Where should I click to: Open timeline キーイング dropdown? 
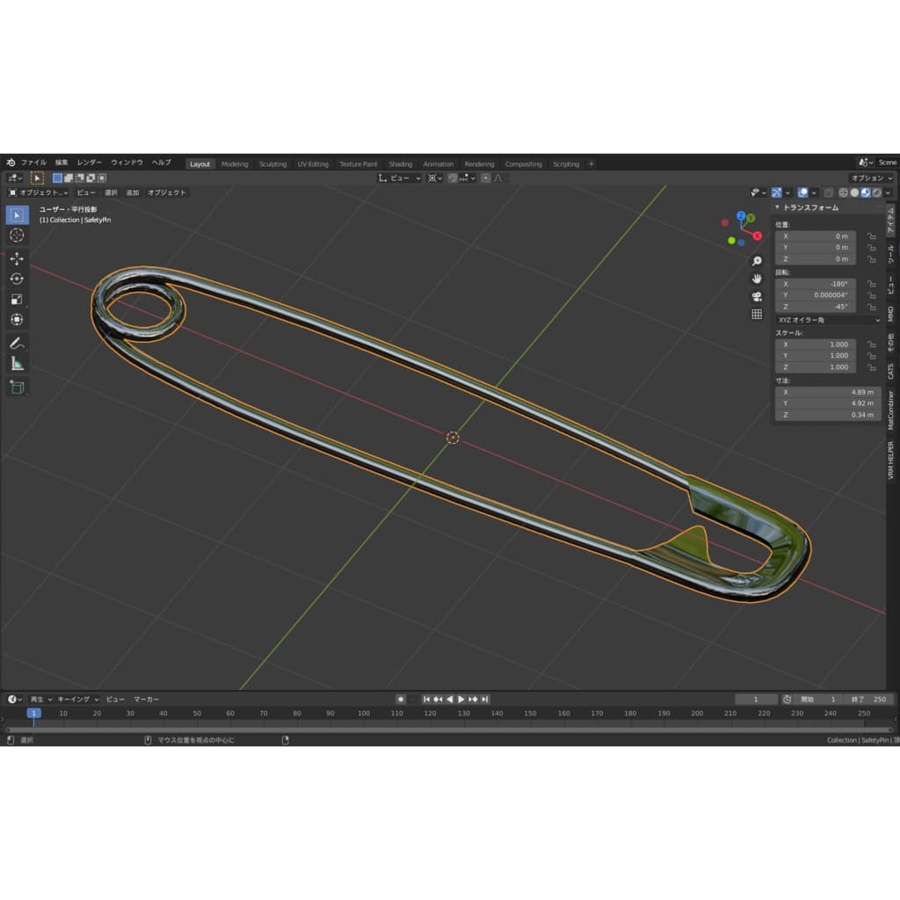pyautogui.click(x=77, y=699)
